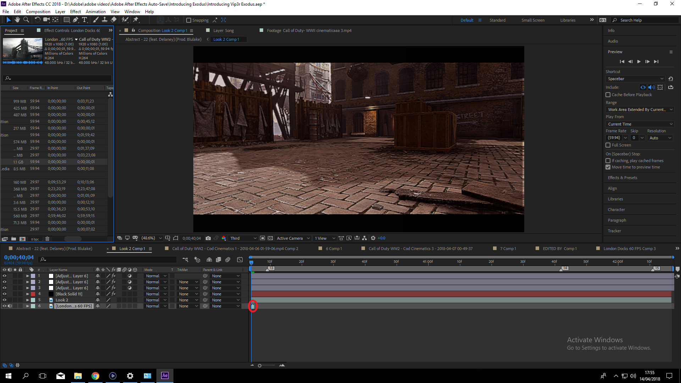Toggle transparency grid in viewer
The width and height of the screenshot is (681, 383).
[270, 238]
